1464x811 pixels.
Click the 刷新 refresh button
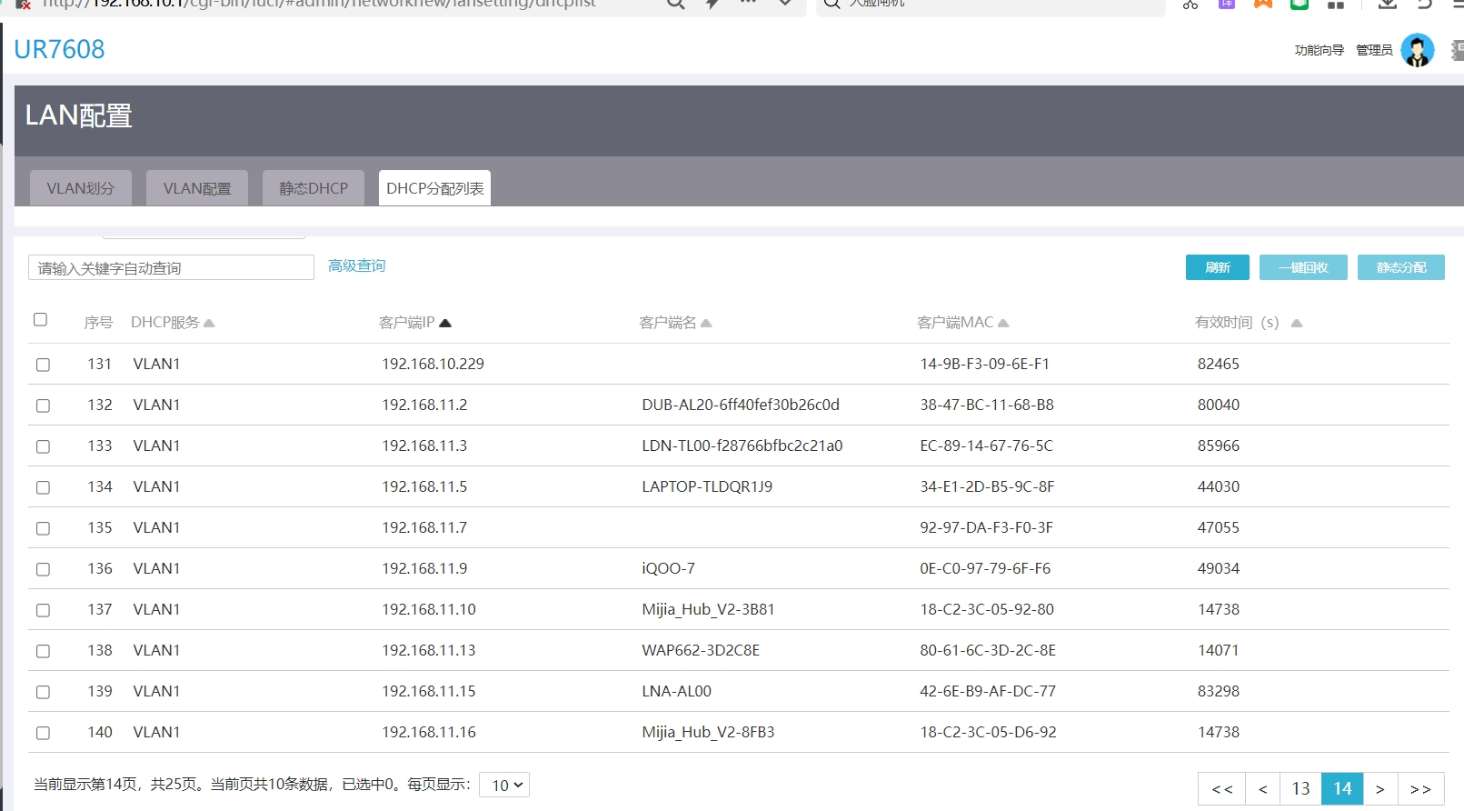click(x=1217, y=267)
